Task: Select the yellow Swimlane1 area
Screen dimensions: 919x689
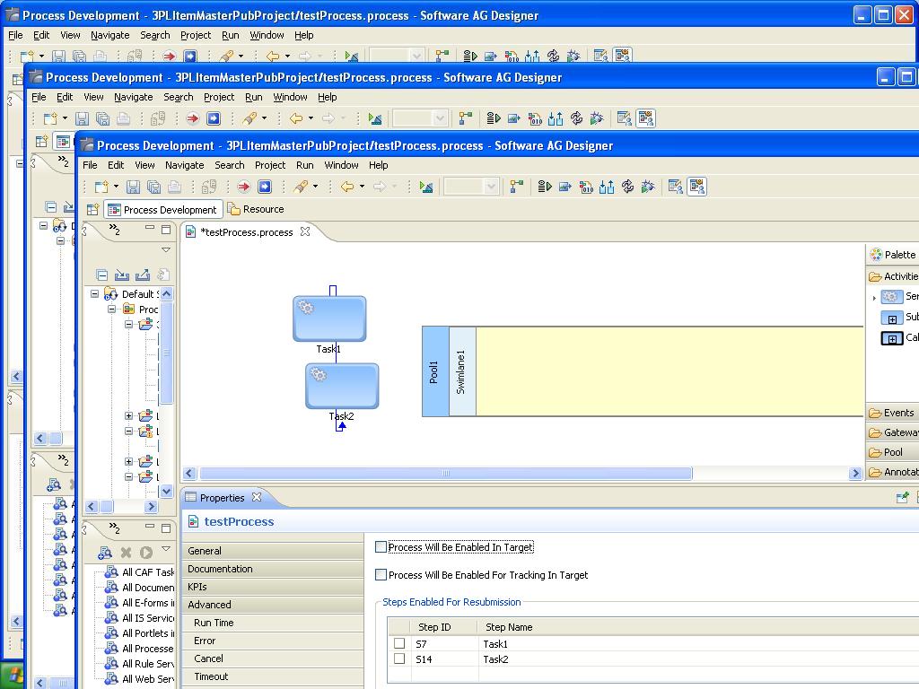Action: pyautogui.click(x=670, y=371)
